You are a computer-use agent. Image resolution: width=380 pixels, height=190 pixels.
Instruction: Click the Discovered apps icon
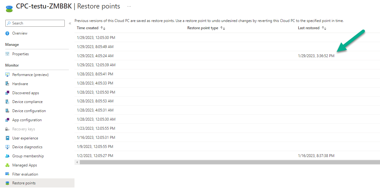(8, 93)
